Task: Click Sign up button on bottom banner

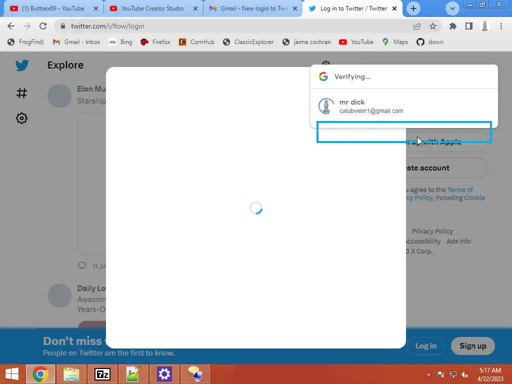Action: [x=473, y=346]
